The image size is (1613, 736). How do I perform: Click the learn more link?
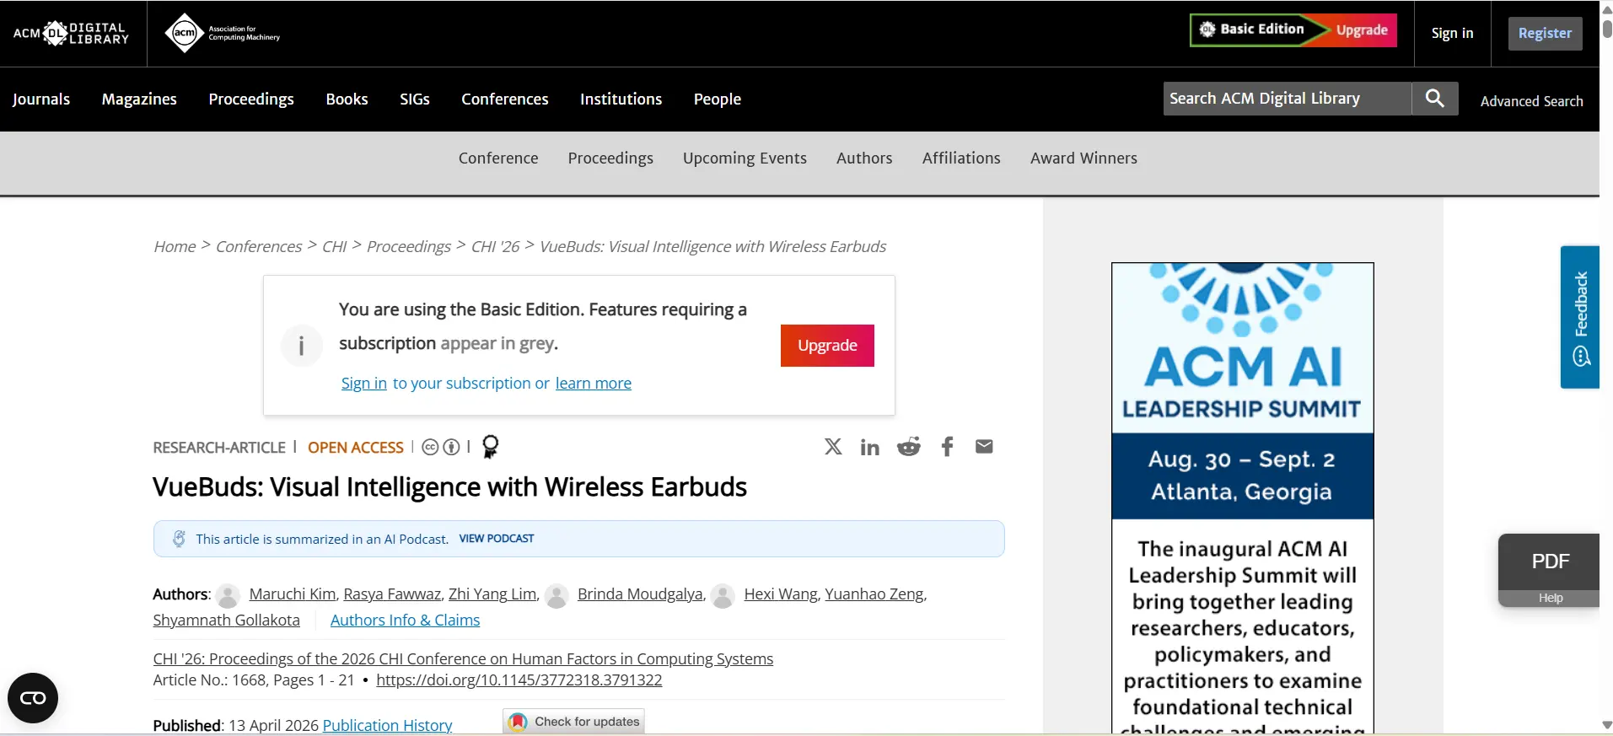pos(594,384)
